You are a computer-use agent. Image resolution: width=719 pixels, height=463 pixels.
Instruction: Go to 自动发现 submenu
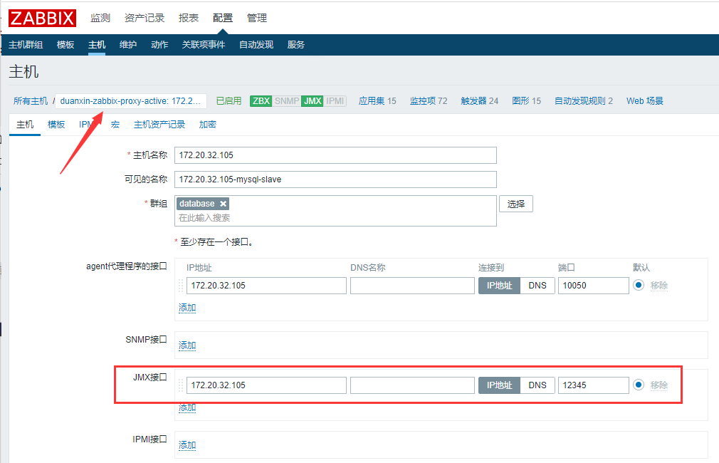coord(256,44)
